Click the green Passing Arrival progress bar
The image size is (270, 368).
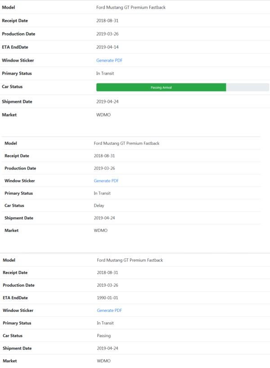coord(161,88)
